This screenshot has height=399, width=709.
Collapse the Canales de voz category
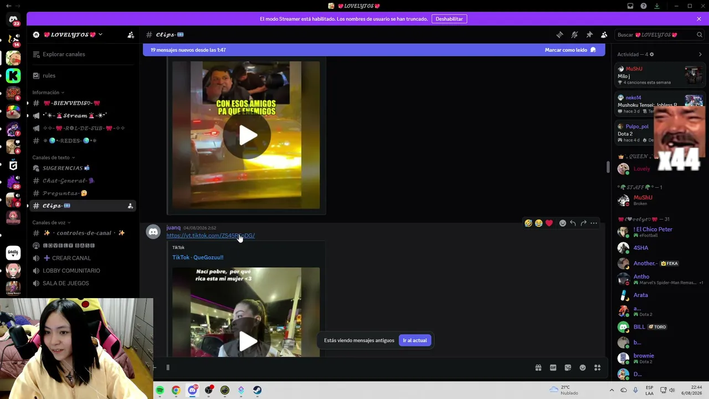point(52,222)
